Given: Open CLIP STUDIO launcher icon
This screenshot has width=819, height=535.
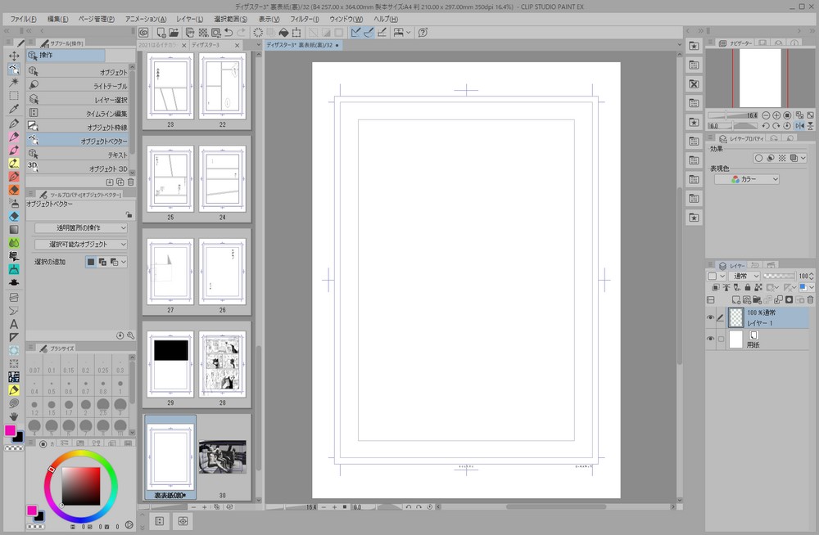Looking at the screenshot, I should [143, 33].
